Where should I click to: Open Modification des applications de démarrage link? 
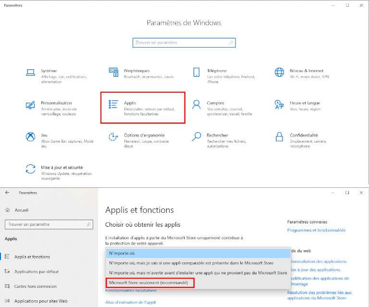pos(320,281)
